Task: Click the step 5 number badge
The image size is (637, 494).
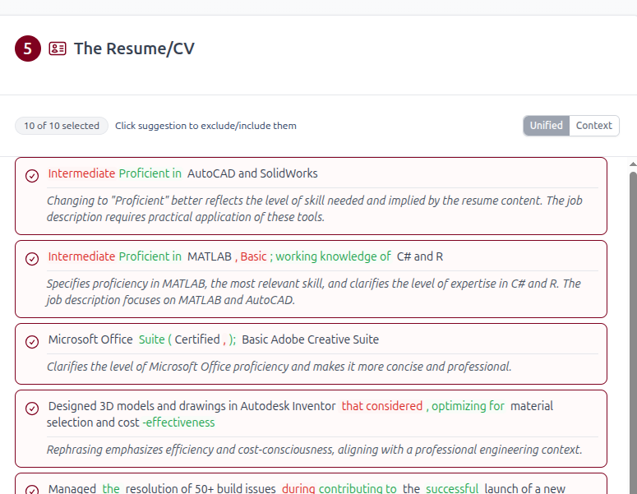Action: (x=28, y=48)
